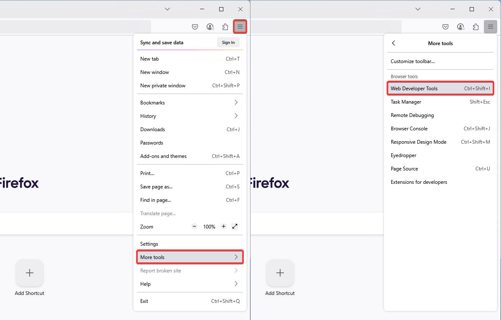Image resolution: width=501 pixels, height=320 pixels.
Task: Expand the Bookmarks submenu
Action: [x=190, y=103]
